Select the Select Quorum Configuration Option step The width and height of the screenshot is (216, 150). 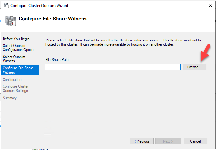coord(18,48)
